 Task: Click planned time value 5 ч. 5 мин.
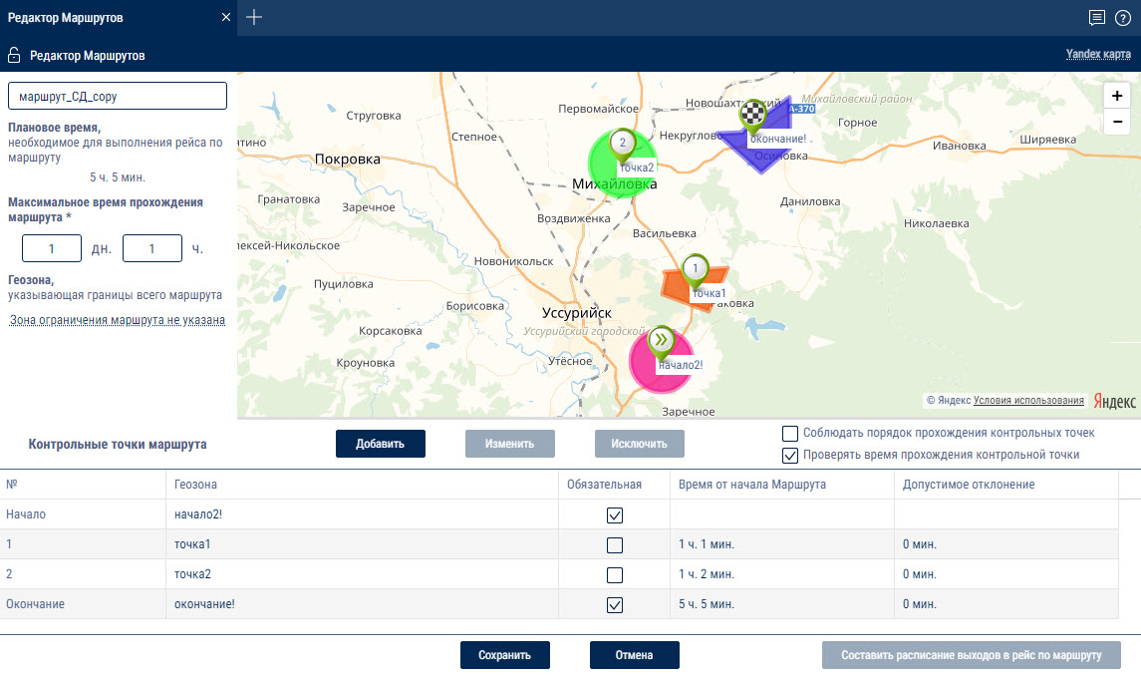coord(118,177)
